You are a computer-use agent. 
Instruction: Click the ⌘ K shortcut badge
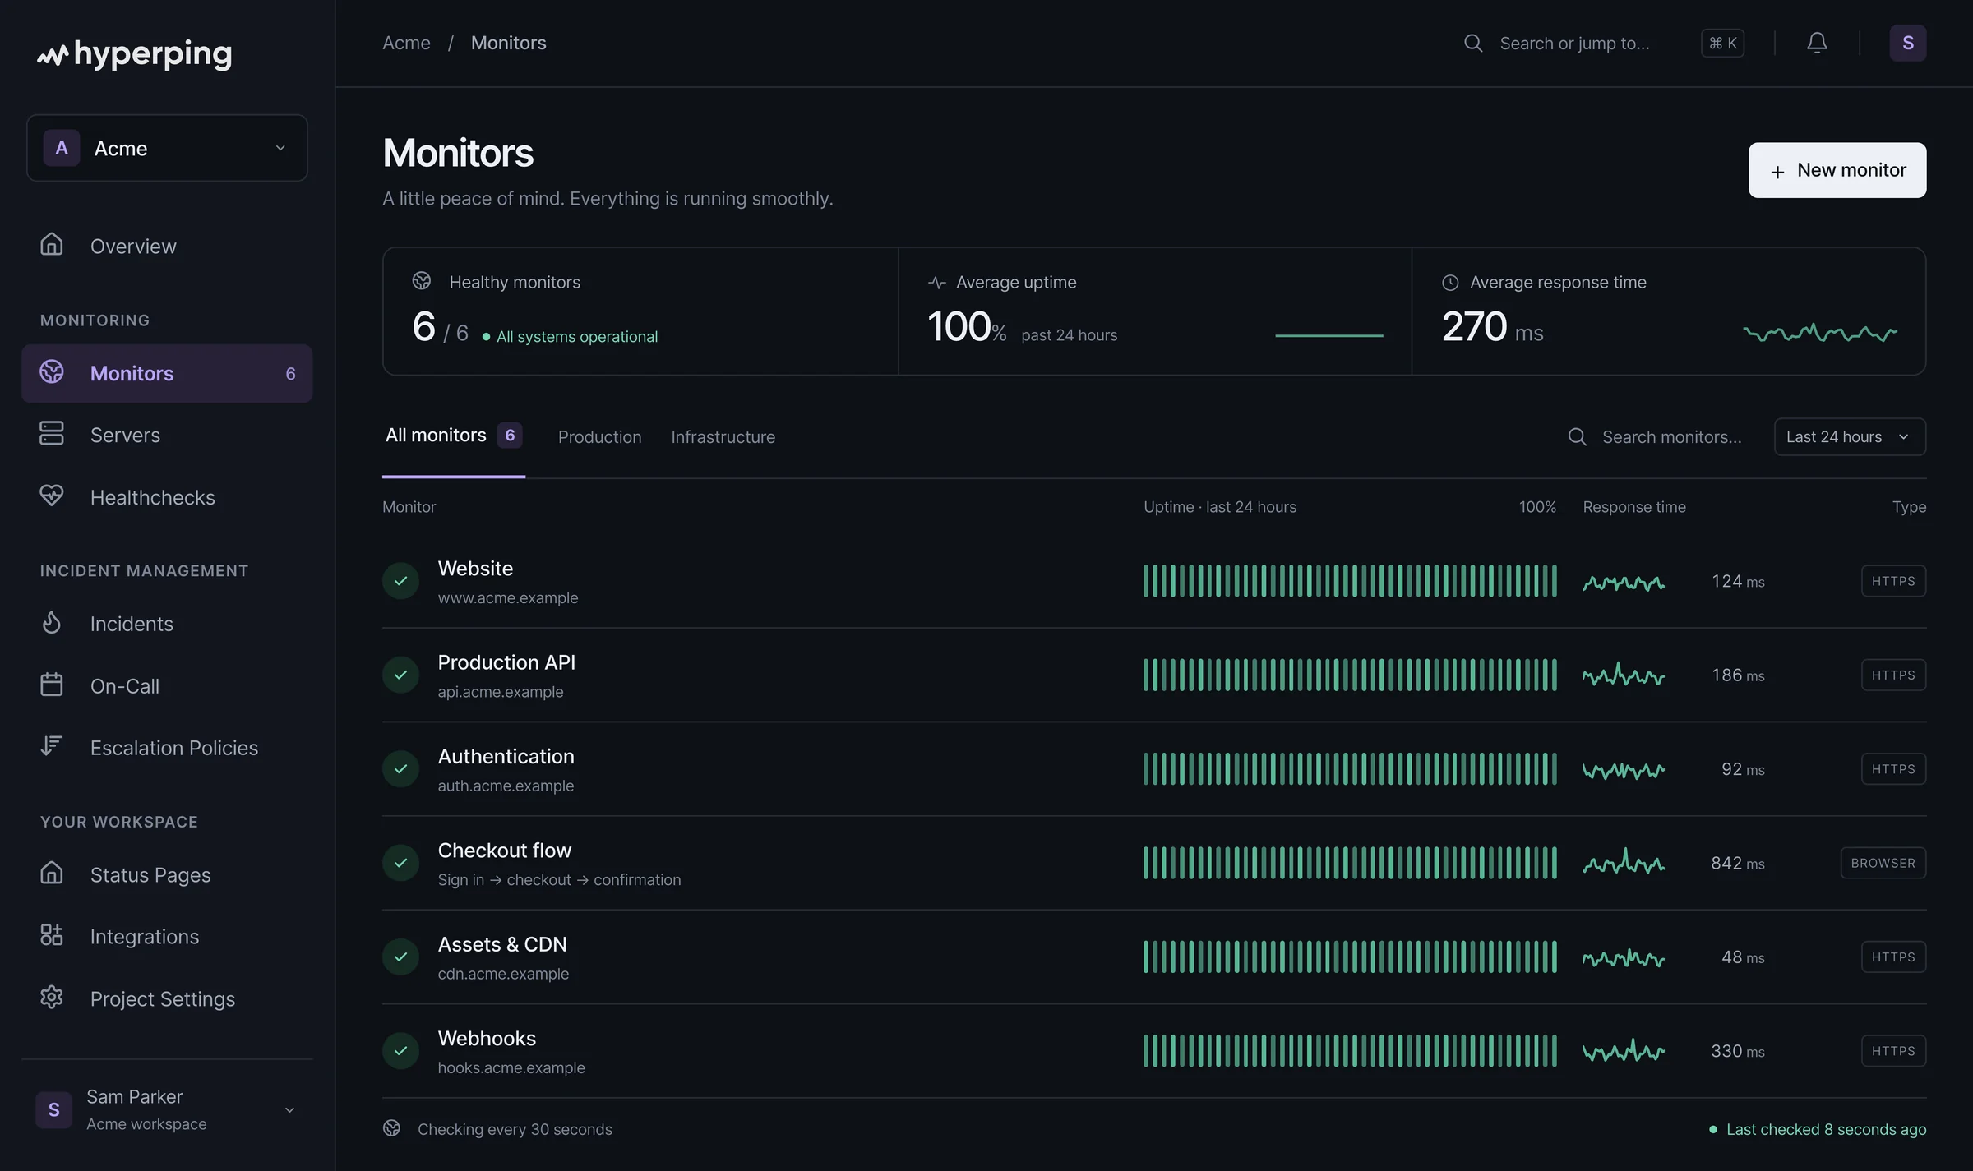[x=1722, y=43]
